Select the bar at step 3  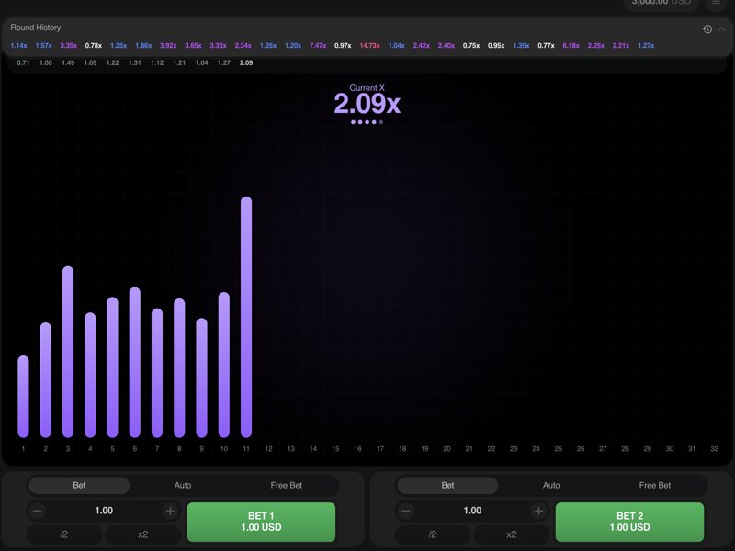pyautogui.click(x=68, y=352)
